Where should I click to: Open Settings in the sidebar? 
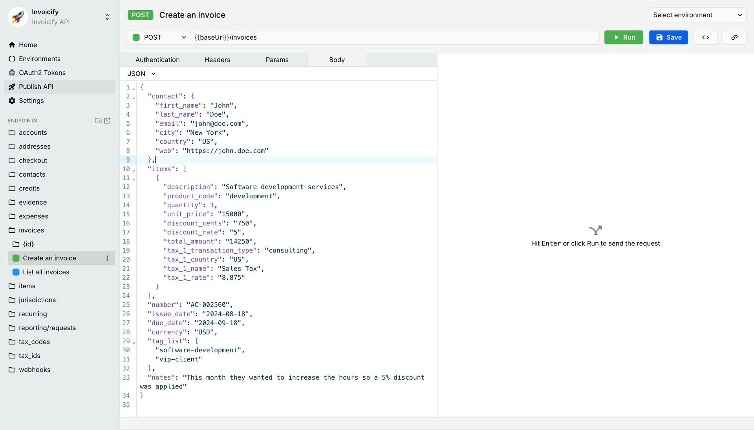(x=60, y=101)
